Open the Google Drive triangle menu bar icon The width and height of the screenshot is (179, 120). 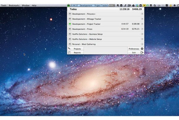click(133, 5)
